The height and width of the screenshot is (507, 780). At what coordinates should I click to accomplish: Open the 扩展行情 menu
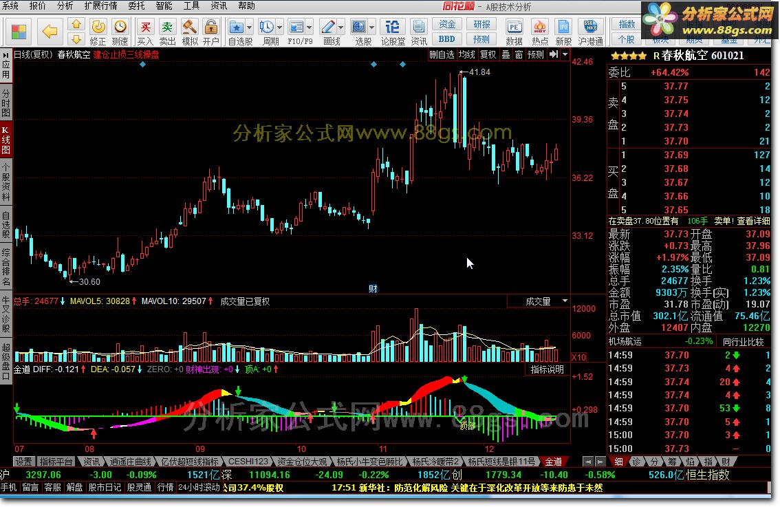[101, 6]
